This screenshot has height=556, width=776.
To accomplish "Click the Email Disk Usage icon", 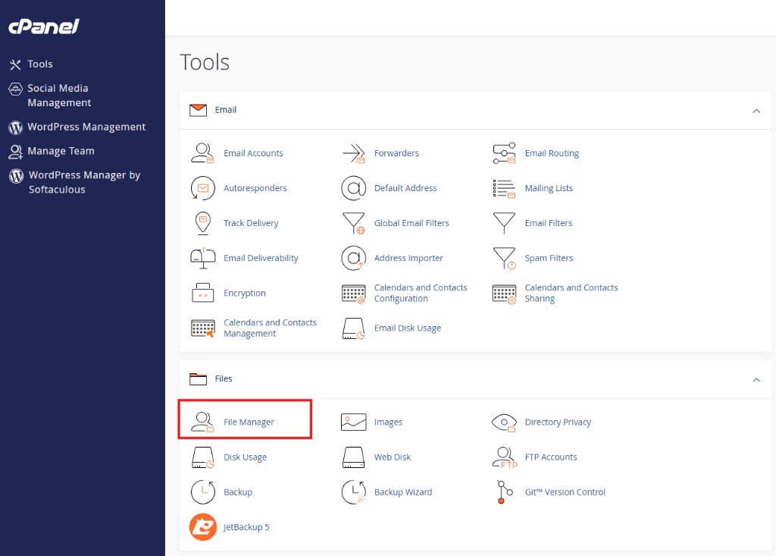I will (x=353, y=328).
